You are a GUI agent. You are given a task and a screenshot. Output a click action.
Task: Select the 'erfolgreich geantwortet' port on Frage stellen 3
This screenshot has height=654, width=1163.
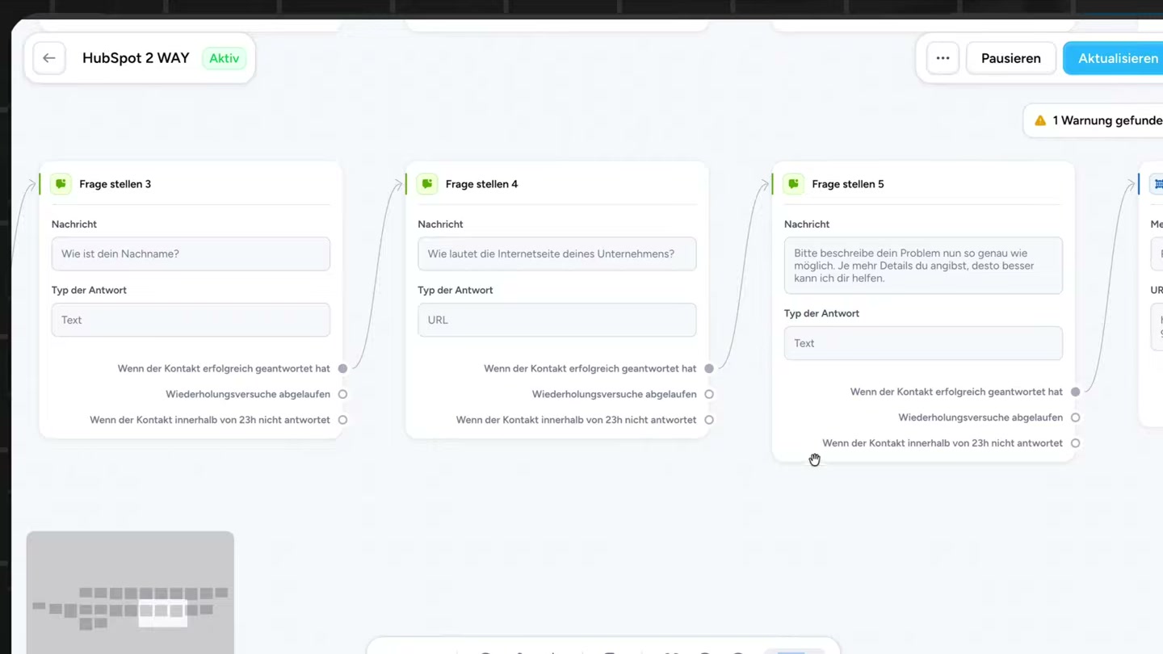click(342, 368)
